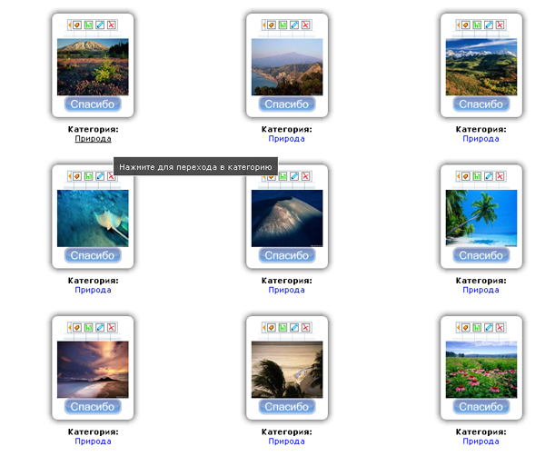Collapse the toolbar arrow on the palm tree beach card
Screen dimensions: 545x456
459,176
